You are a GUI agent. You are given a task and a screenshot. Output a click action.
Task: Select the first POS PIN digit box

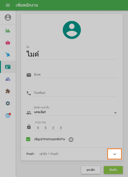(x=38, y=128)
